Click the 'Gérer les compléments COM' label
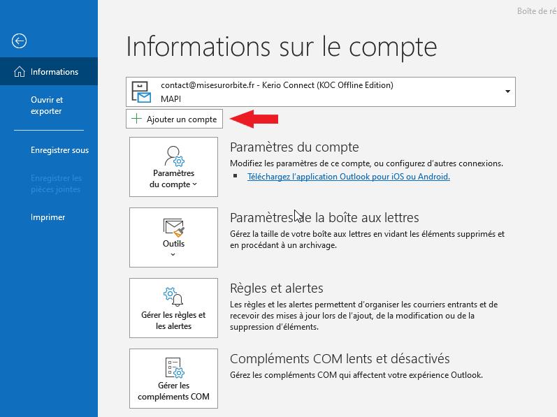Viewport: 557px width, 417px height. (x=173, y=391)
